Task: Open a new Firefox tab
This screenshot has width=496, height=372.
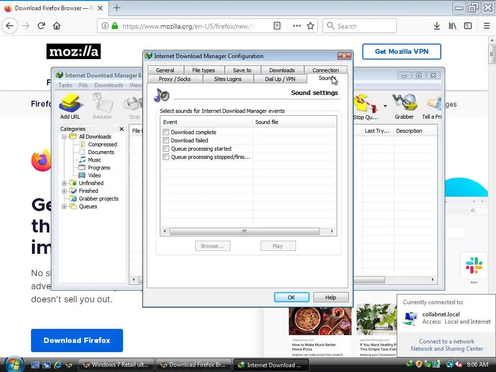Action: (116, 8)
